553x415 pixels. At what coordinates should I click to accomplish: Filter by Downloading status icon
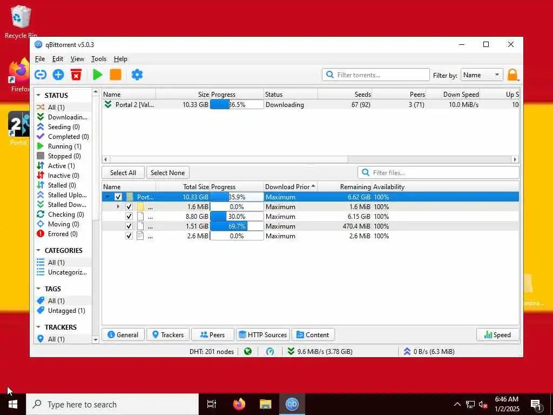(41, 117)
